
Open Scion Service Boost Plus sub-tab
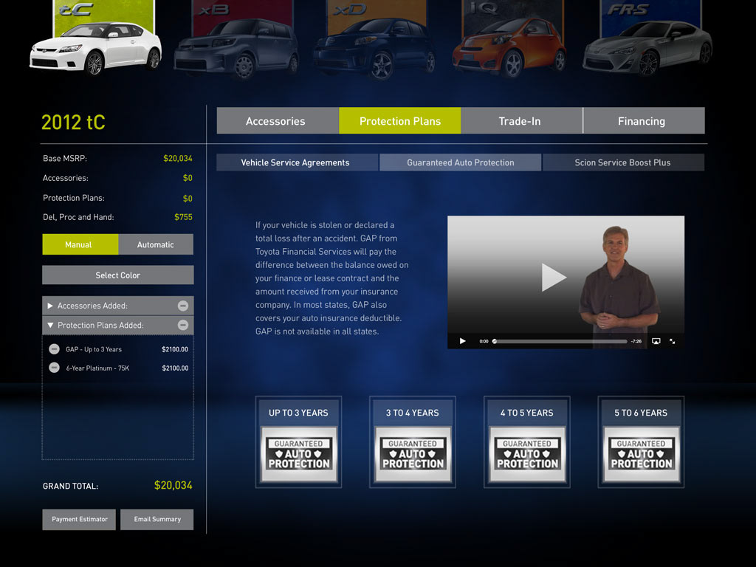[623, 162]
